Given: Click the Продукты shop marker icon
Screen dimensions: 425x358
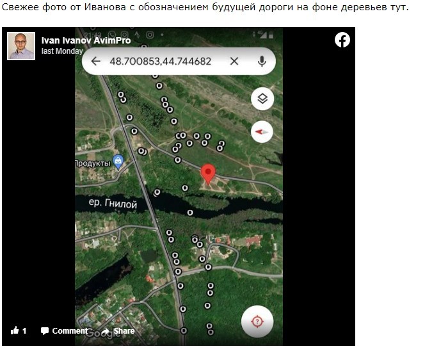Looking at the screenshot, I should point(118,162).
